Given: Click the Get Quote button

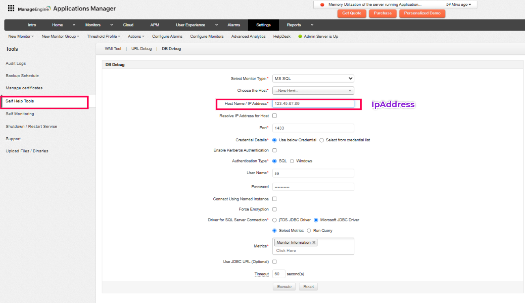Looking at the screenshot, I should pos(351,13).
